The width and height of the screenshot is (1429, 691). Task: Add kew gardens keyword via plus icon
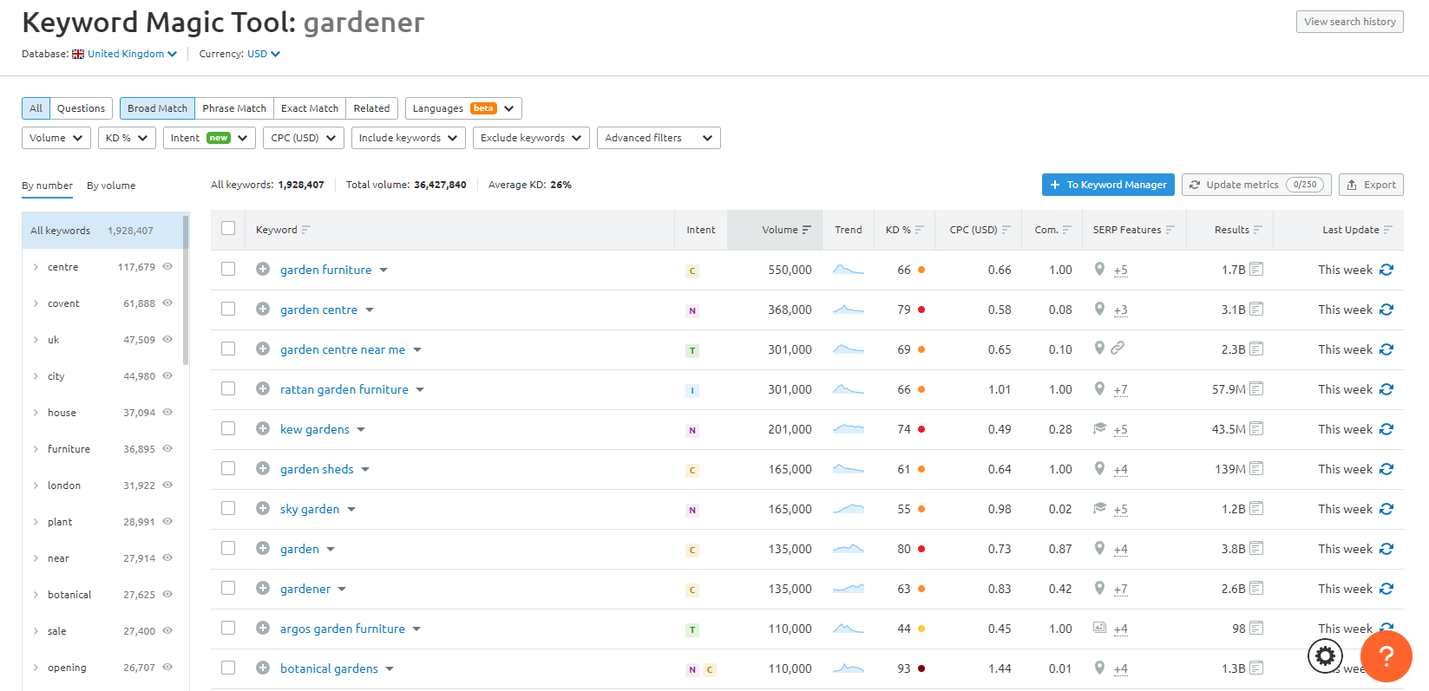click(263, 429)
